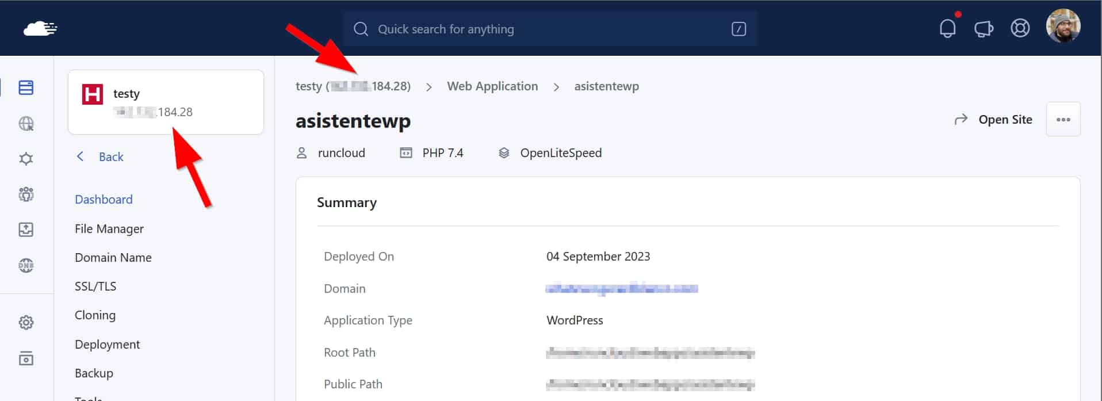The width and height of the screenshot is (1102, 401).
Task: Open the support lifebuoy icon
Action: [1020, 28]
